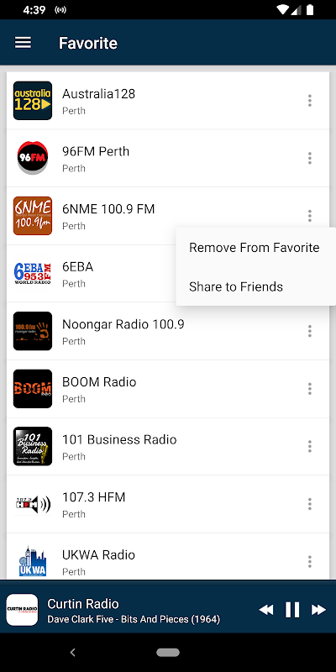This screenshot has height=672, width=336.
Task: Open options menu for 96FM Perth
Action: [309, 158]
